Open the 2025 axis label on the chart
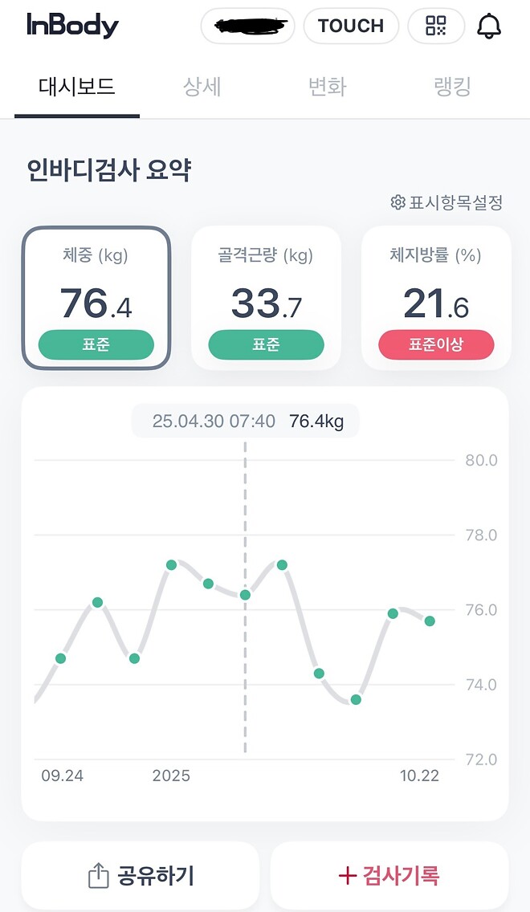 click(171, 776)
